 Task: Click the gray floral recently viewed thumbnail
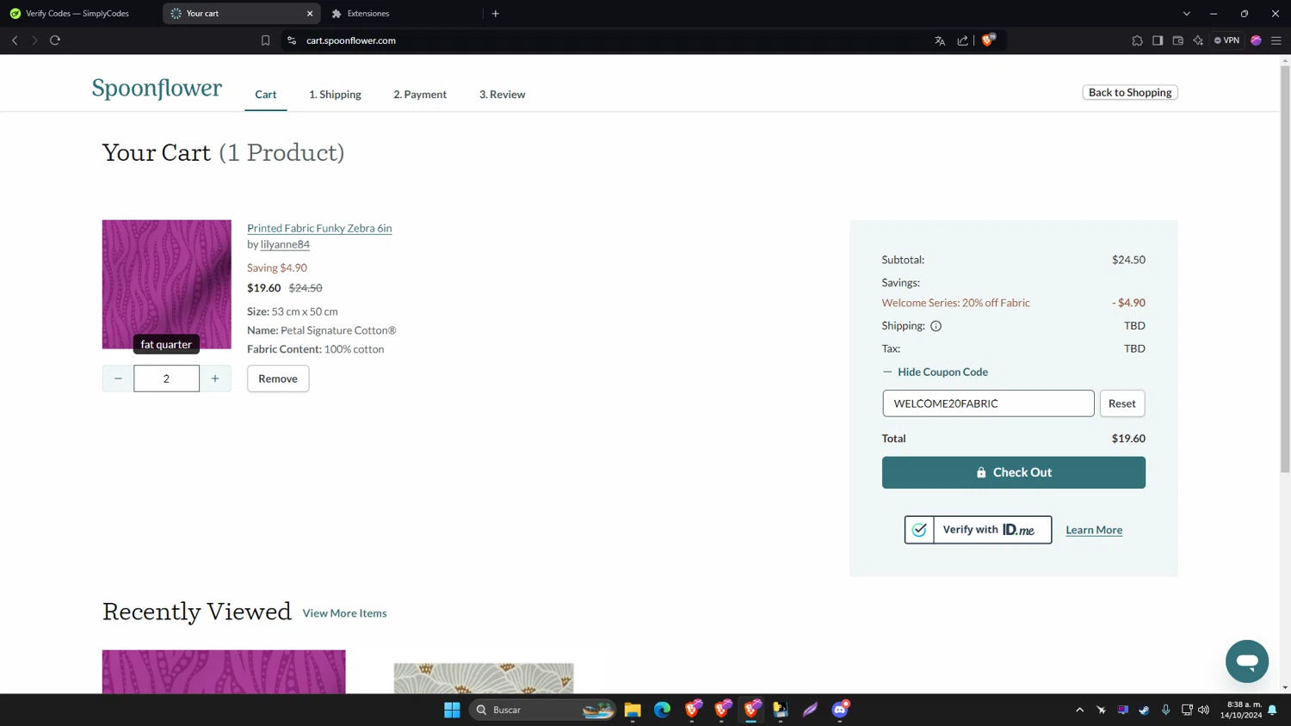[x=484, y=678]
